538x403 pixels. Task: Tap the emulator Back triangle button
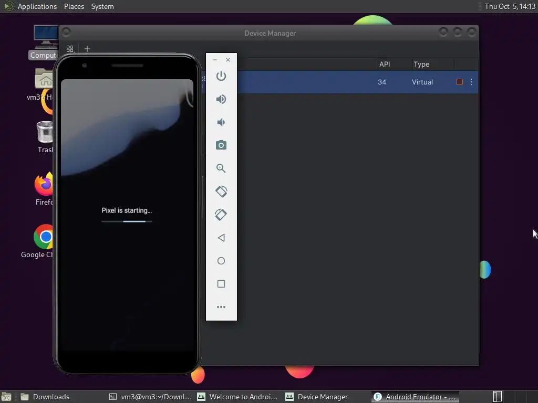point(221,238)
